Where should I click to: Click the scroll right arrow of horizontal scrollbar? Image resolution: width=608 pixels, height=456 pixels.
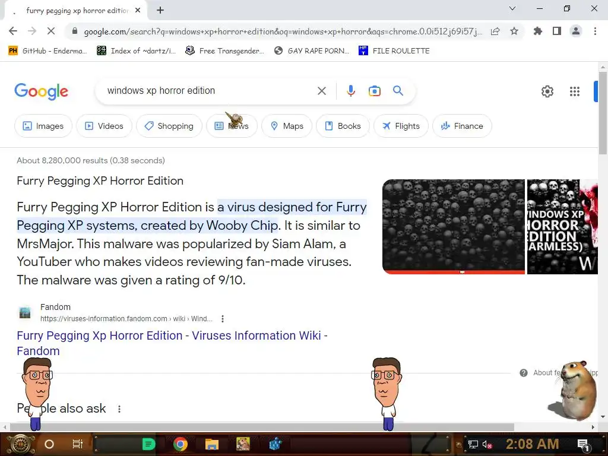(x=593, y=427)
